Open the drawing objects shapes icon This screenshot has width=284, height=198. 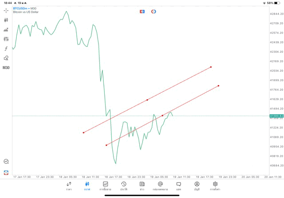tap(6, 58)
